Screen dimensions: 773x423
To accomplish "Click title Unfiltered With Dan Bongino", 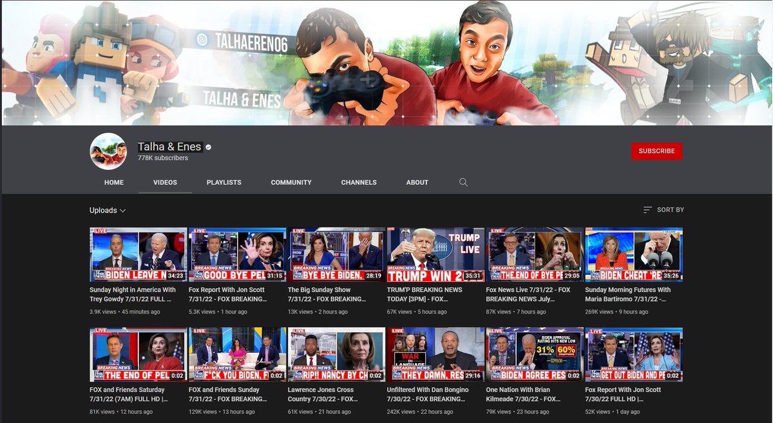I will [428, 394].
